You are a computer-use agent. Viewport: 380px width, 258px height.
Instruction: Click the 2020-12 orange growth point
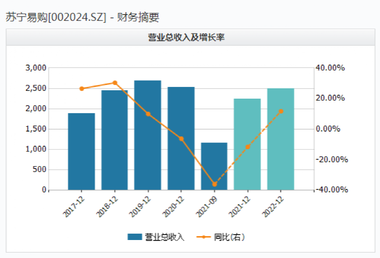[x=182, y=139]
